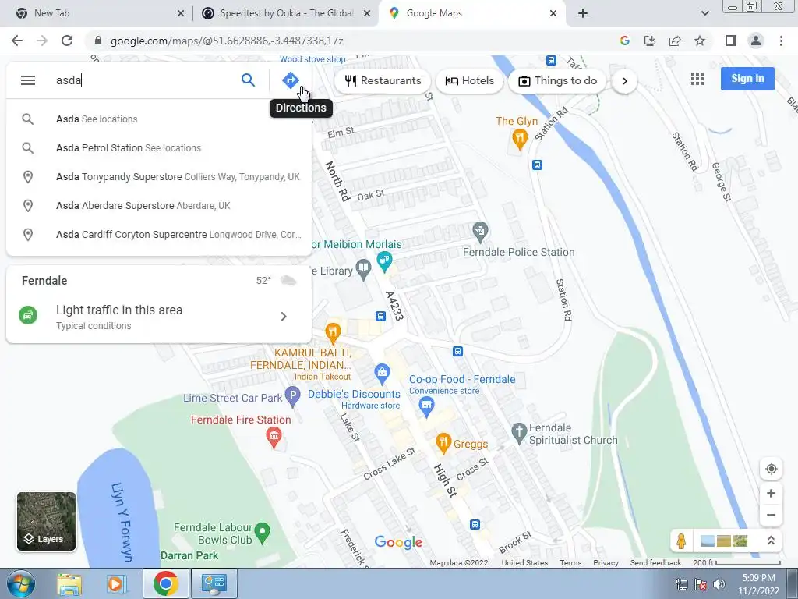Open the Google apps grid
The height and width of the screenshot is (599, 798).
pos(697,79)
